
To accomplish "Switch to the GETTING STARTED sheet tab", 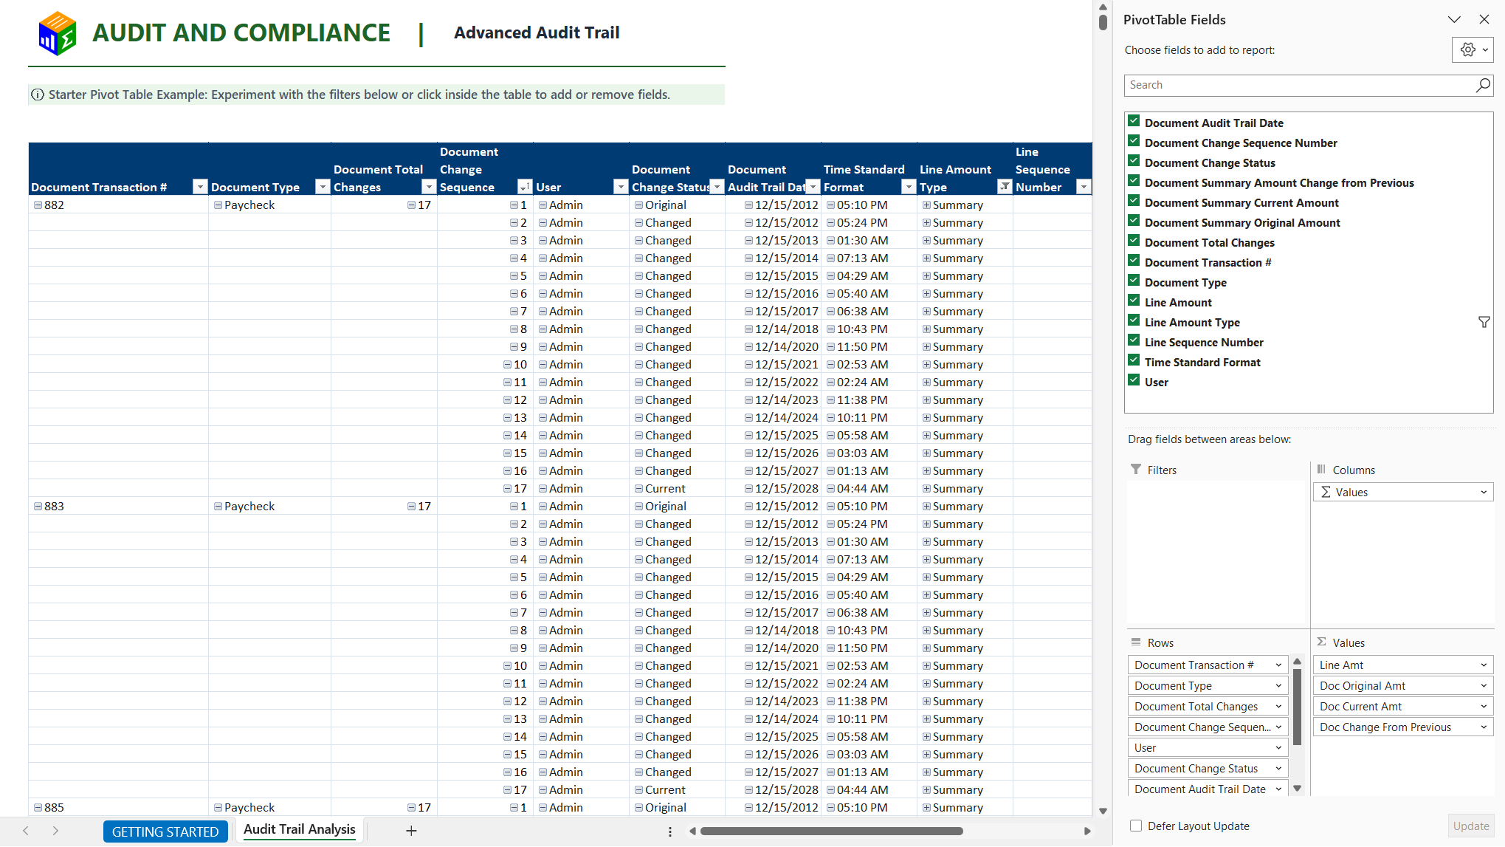I will point(165,831).
